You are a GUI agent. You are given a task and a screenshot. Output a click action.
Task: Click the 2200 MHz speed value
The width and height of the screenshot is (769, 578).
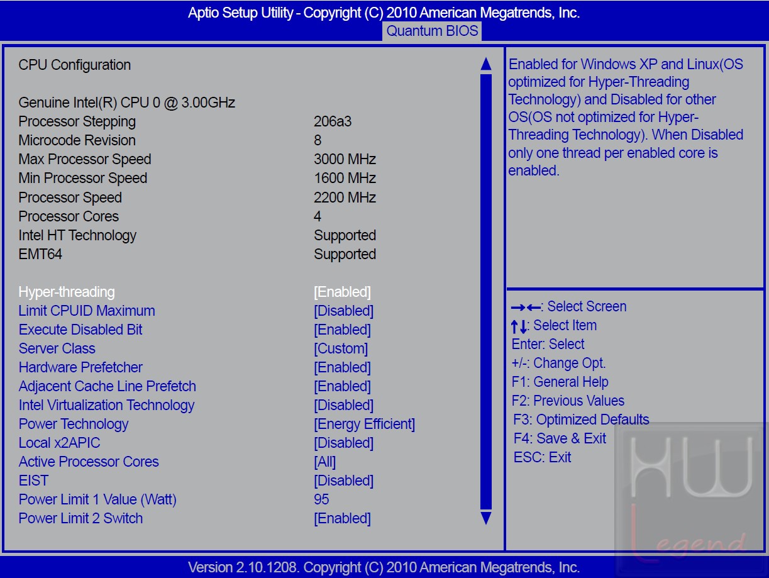click(345, 197)
